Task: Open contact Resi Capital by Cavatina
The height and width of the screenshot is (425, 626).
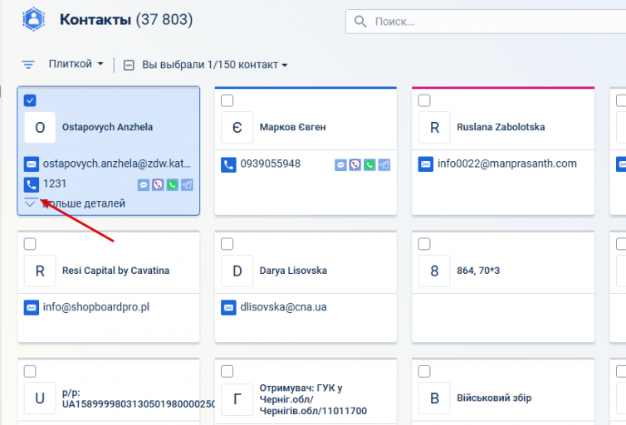Action: (115, 271)
